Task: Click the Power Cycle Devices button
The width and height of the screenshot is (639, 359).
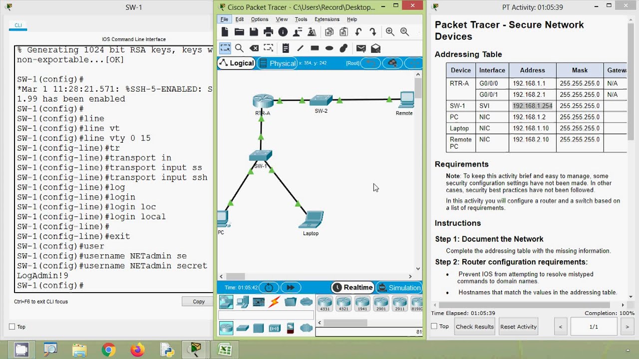Action: point(269,287)
